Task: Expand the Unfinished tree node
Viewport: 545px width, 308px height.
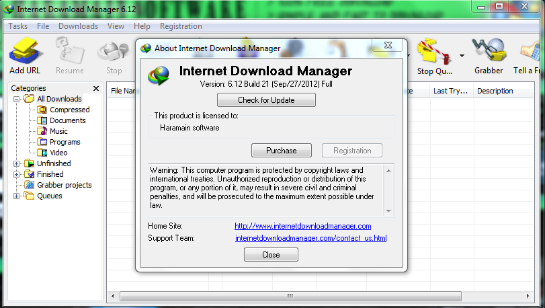Action: click(x=16, y=163)
